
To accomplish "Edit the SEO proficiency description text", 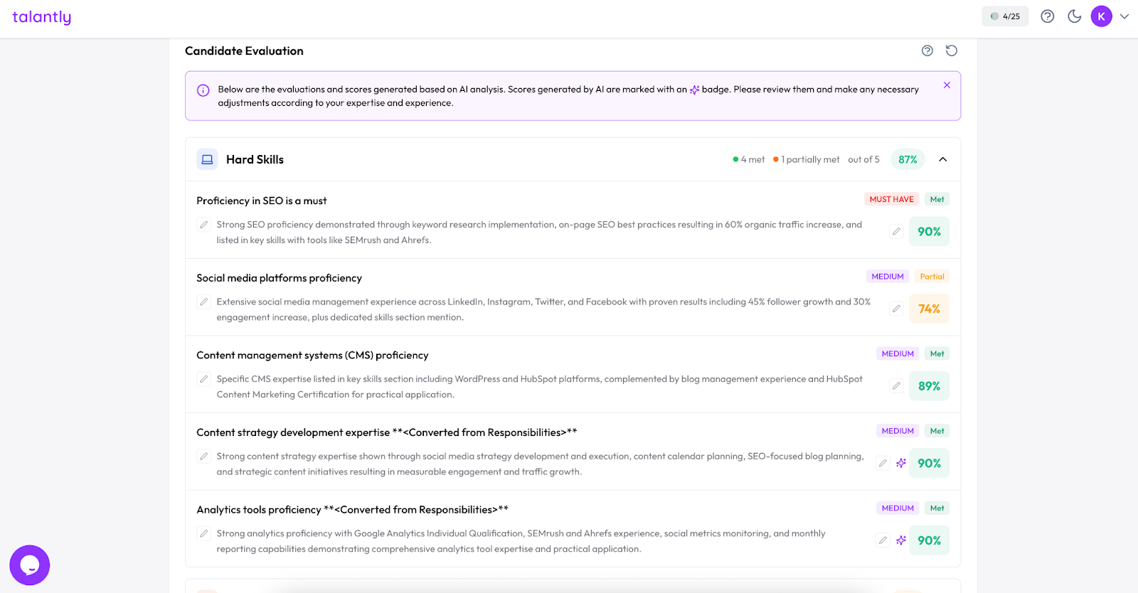I will coord(204,225).
